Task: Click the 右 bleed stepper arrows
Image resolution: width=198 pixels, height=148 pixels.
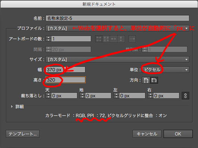Action: click(150, 96)
